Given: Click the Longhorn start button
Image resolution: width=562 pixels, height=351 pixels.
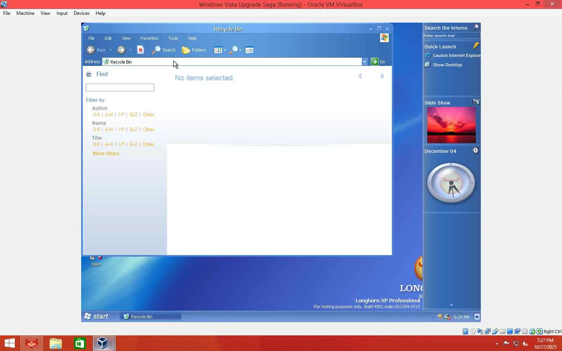Looking at the screenshot, I should click(x=96, y=316).
